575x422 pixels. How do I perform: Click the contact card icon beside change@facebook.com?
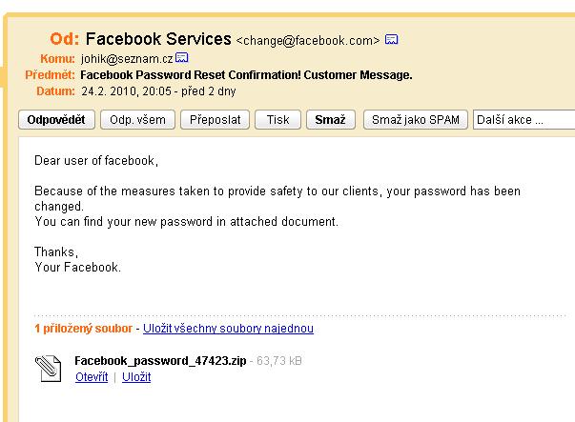[x=391, y=40]
